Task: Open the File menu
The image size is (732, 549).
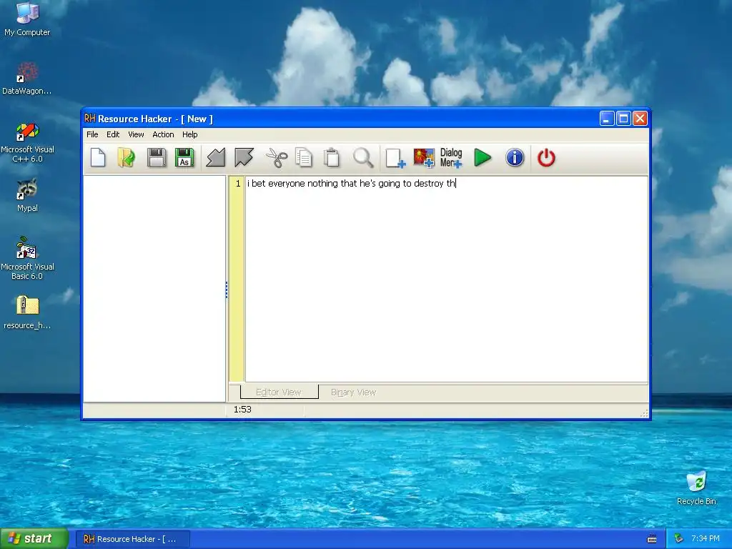Action: pos(92,134)
